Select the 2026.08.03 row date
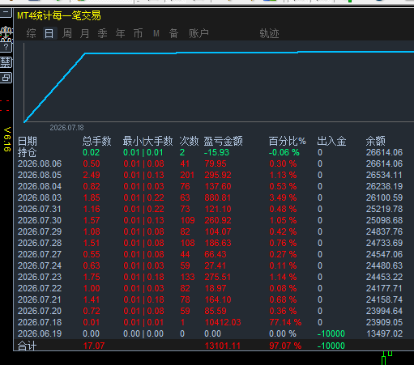 point(40,197)
